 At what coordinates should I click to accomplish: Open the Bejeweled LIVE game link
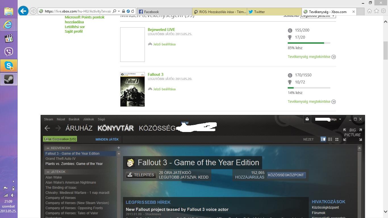(x=161, y=30)
